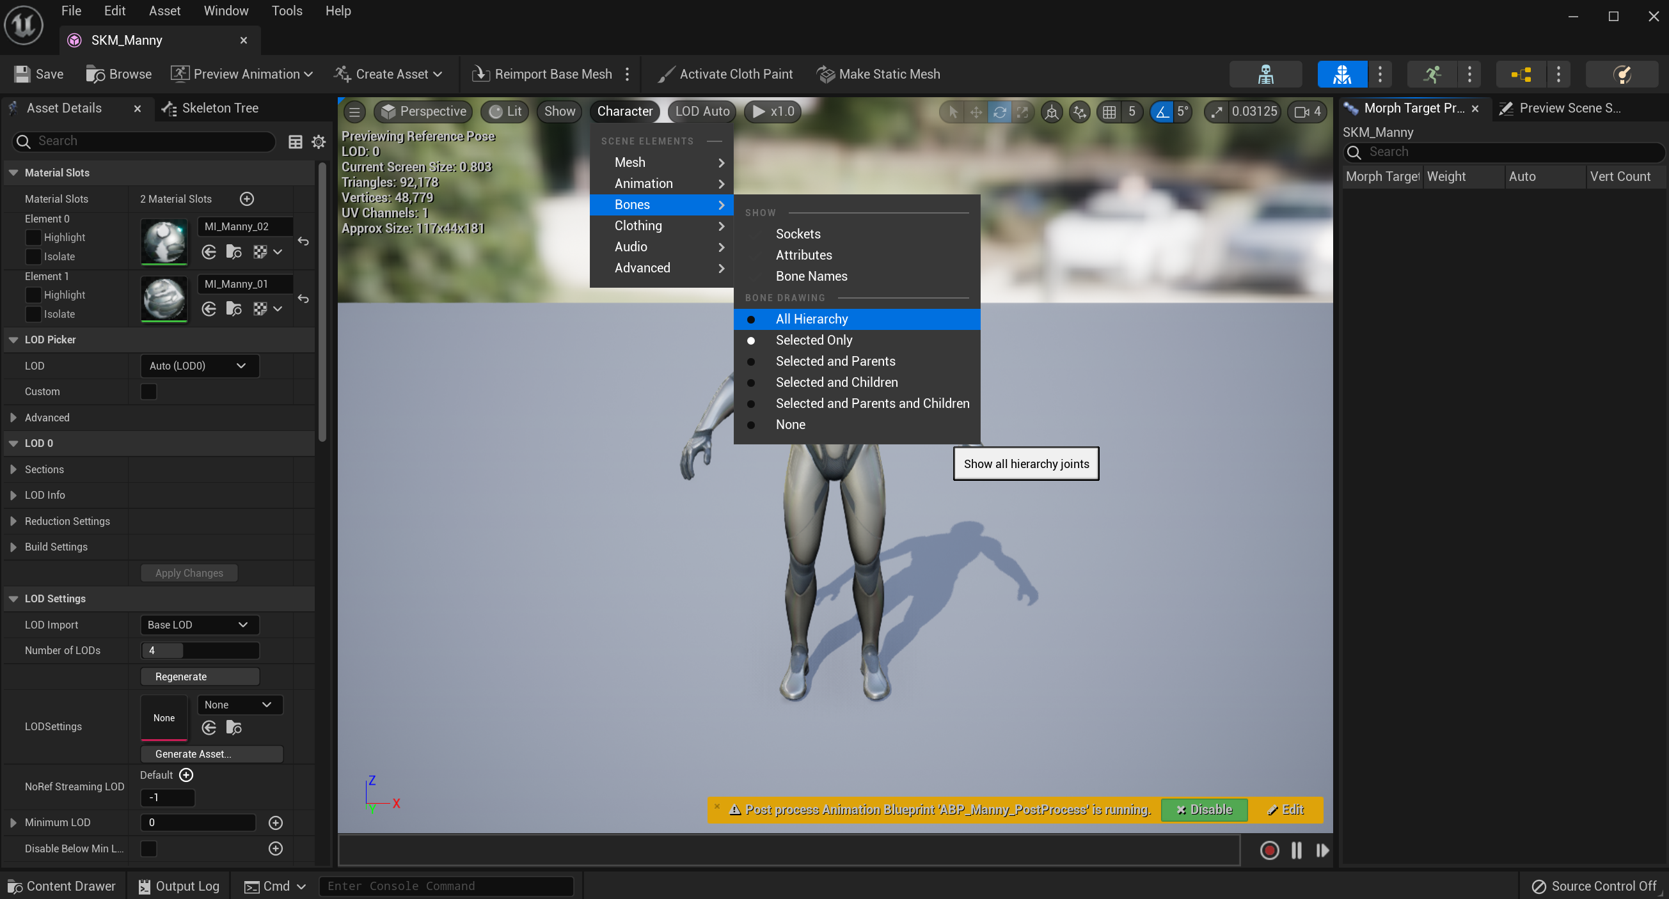Start recording with the record button

pos(1269,850)
